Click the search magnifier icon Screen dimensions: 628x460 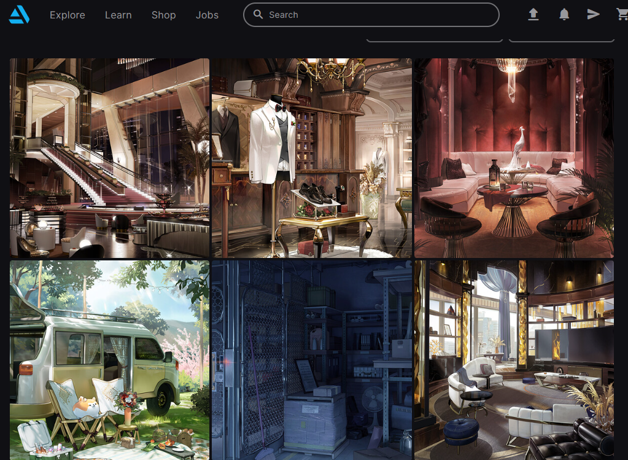pos(258,14)
